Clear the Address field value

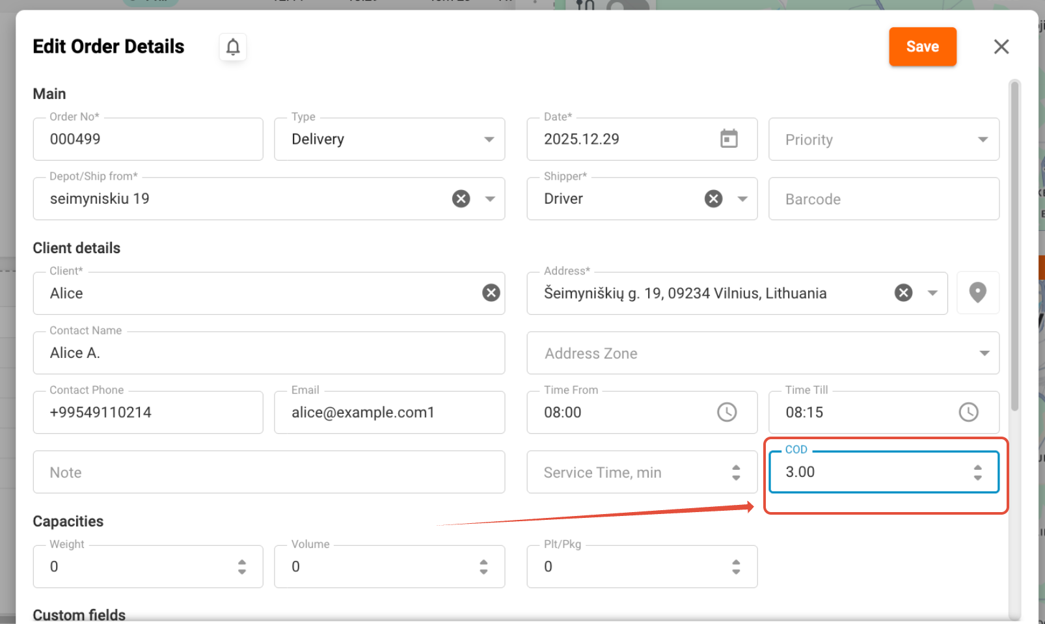click(903, 293)
